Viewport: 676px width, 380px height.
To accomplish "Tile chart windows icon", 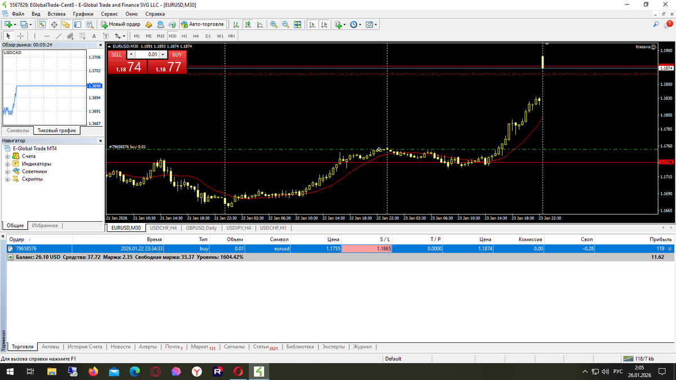I will (297, 24).
